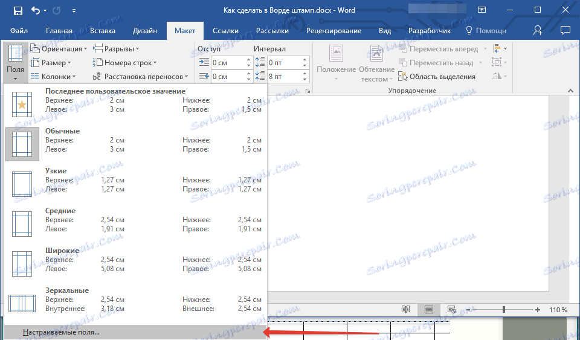Open the Align objects dropdown icon
Image resolution: width=580 pixels, height=340 pixels.
(500, 48)
